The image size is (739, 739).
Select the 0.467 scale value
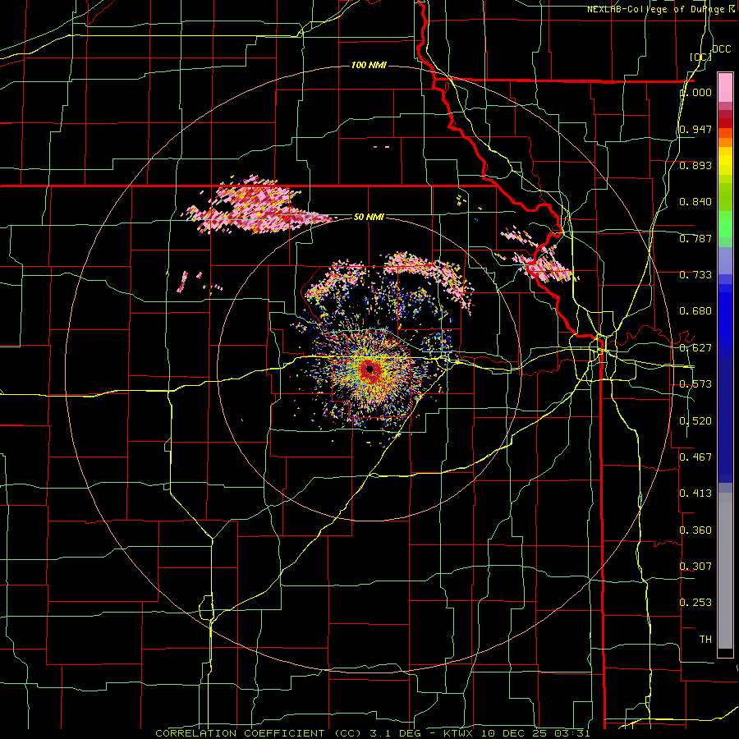tap(695, 457)
